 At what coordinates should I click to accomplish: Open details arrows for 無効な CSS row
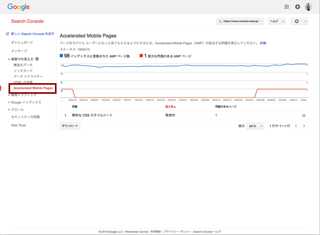click(x=303, y=116)
